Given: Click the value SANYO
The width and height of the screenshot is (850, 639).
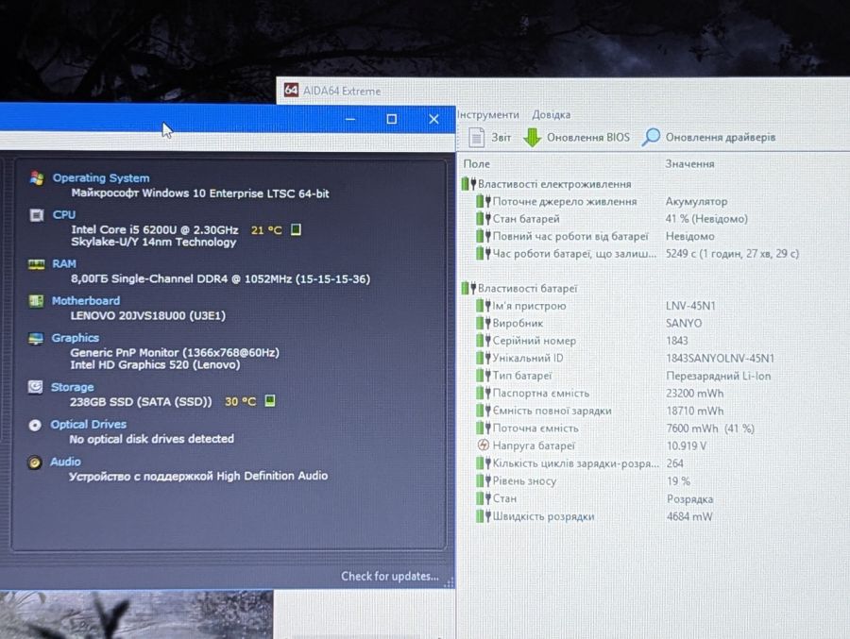Looking at the screenshot, I should [684, 323].
